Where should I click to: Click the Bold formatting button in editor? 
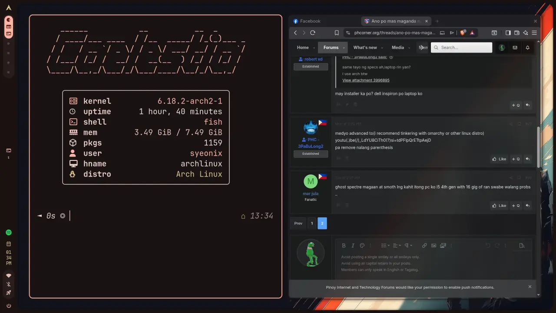click(344, 246)
